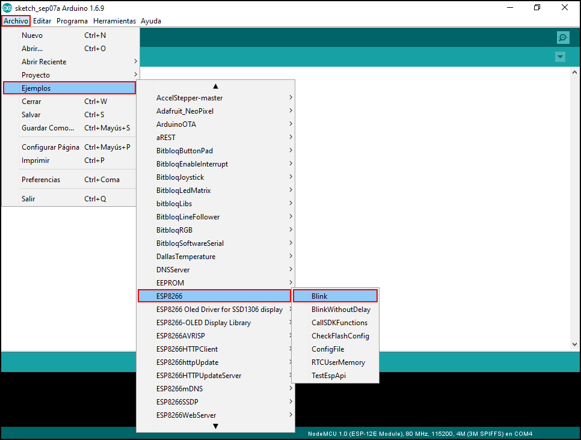Open BitbloqRGB examples submenu
Viewport: 581px width, 440px height.
pyautogui.click(x=216, y=230)
